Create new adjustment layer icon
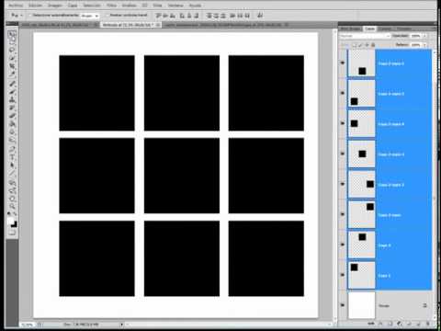The image size is (441, 331). 400,324
